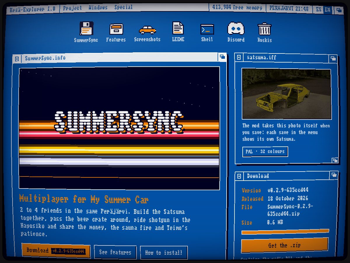350x263 pixels.
Task: Click the SUMMERSYNC banner image
Action: tap(119, 128)
